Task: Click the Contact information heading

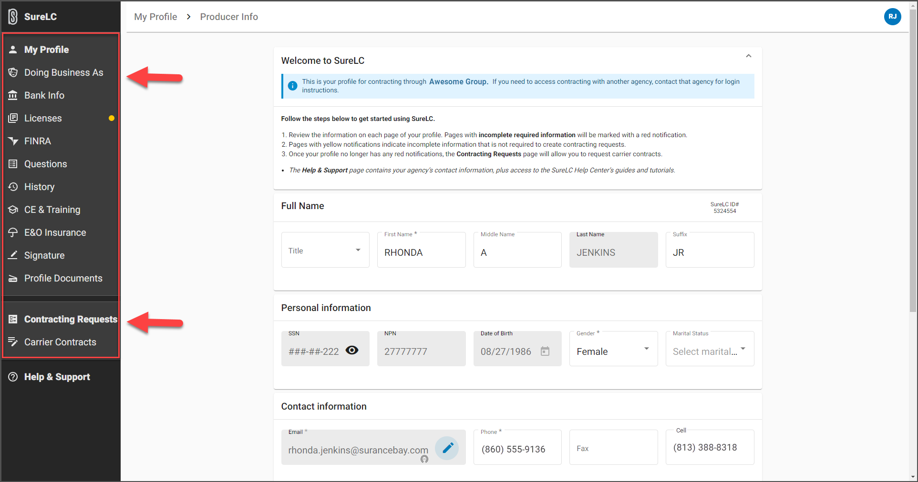Action: (324, 406)
